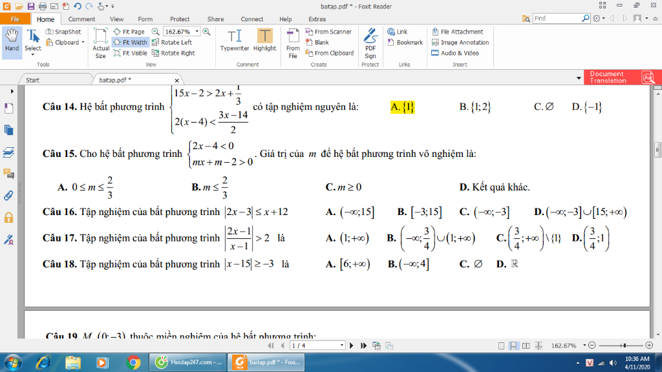Expand the document tab list arrow
Screen dimensions: 662x372
[579, 78]
